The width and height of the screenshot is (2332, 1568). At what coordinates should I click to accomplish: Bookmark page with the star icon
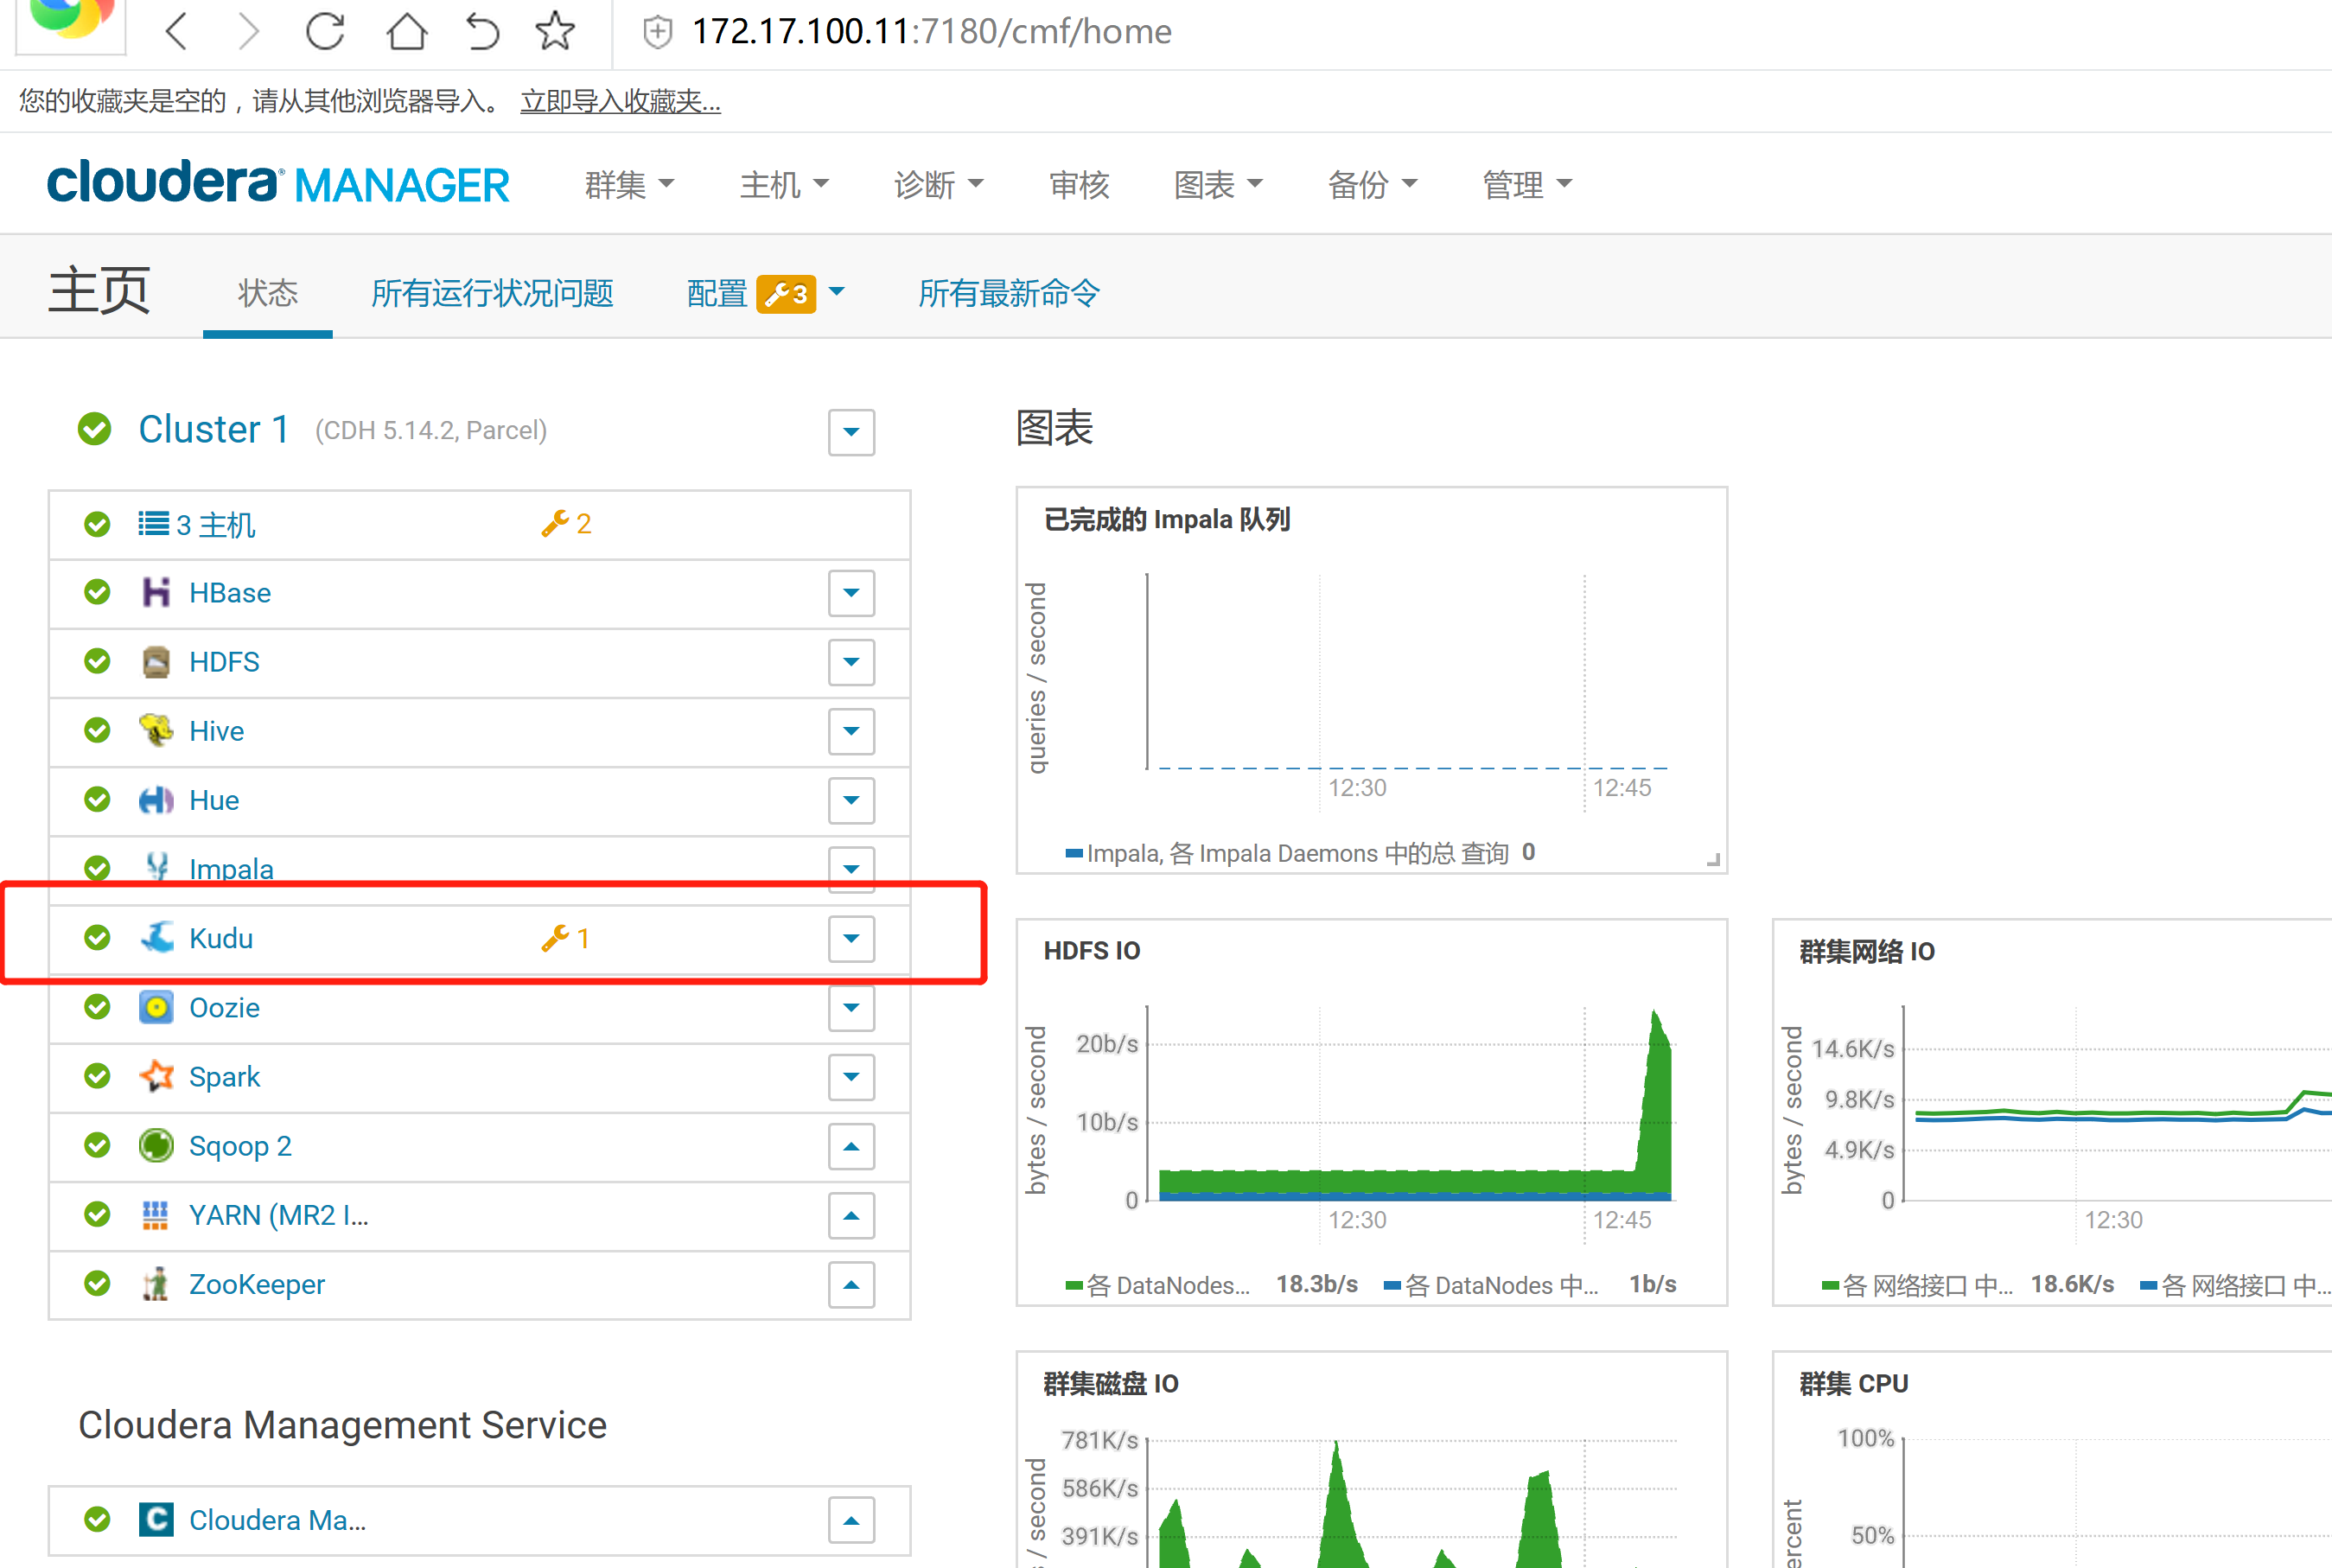pyautogui.click(x=555, y=32)
